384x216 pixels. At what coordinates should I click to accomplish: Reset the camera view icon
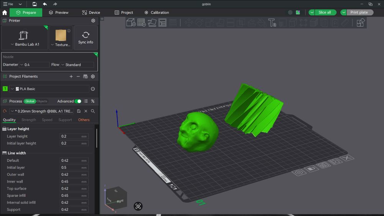point(138,206)
